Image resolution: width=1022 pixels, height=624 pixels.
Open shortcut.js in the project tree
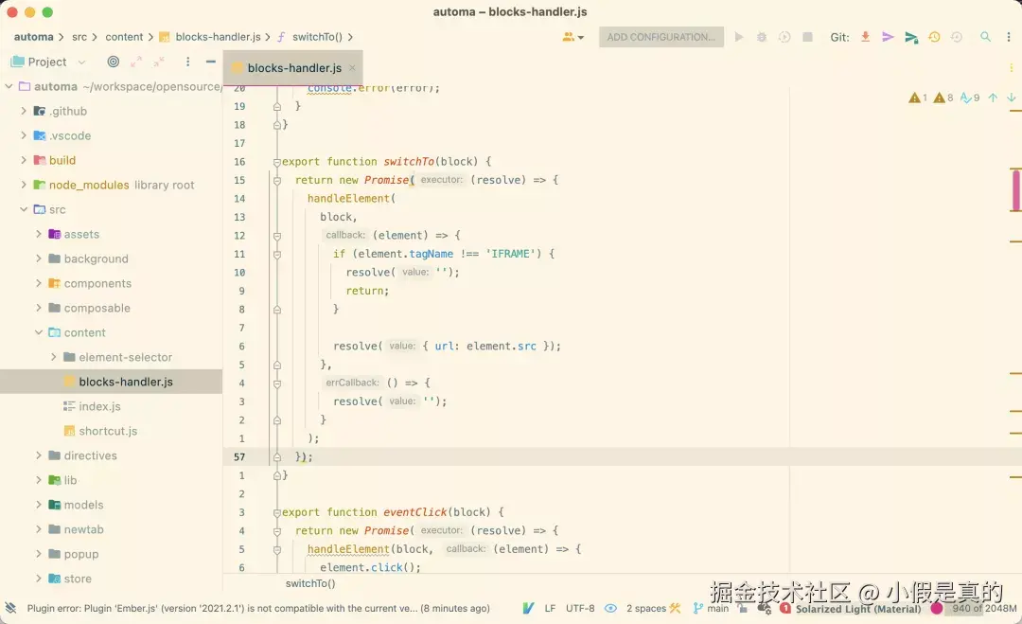[108, 431]
